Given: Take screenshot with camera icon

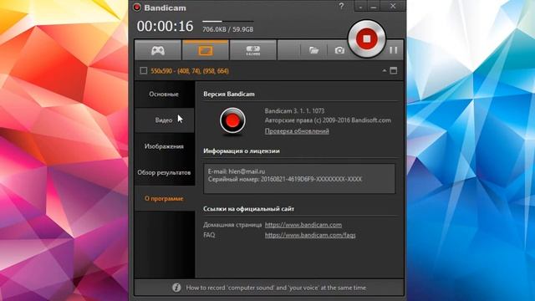Looking at the screenshot, I should (x=339, y=50).
